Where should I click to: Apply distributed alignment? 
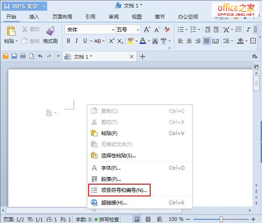coord(215,41)
